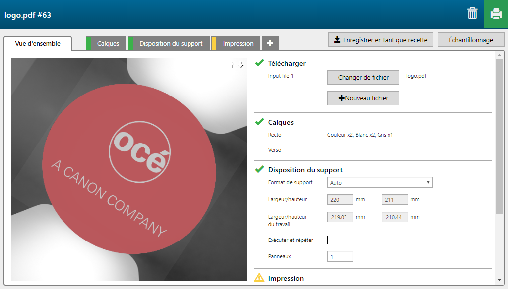Switch to the Vue d'ensemble tab

coord(38,44)
